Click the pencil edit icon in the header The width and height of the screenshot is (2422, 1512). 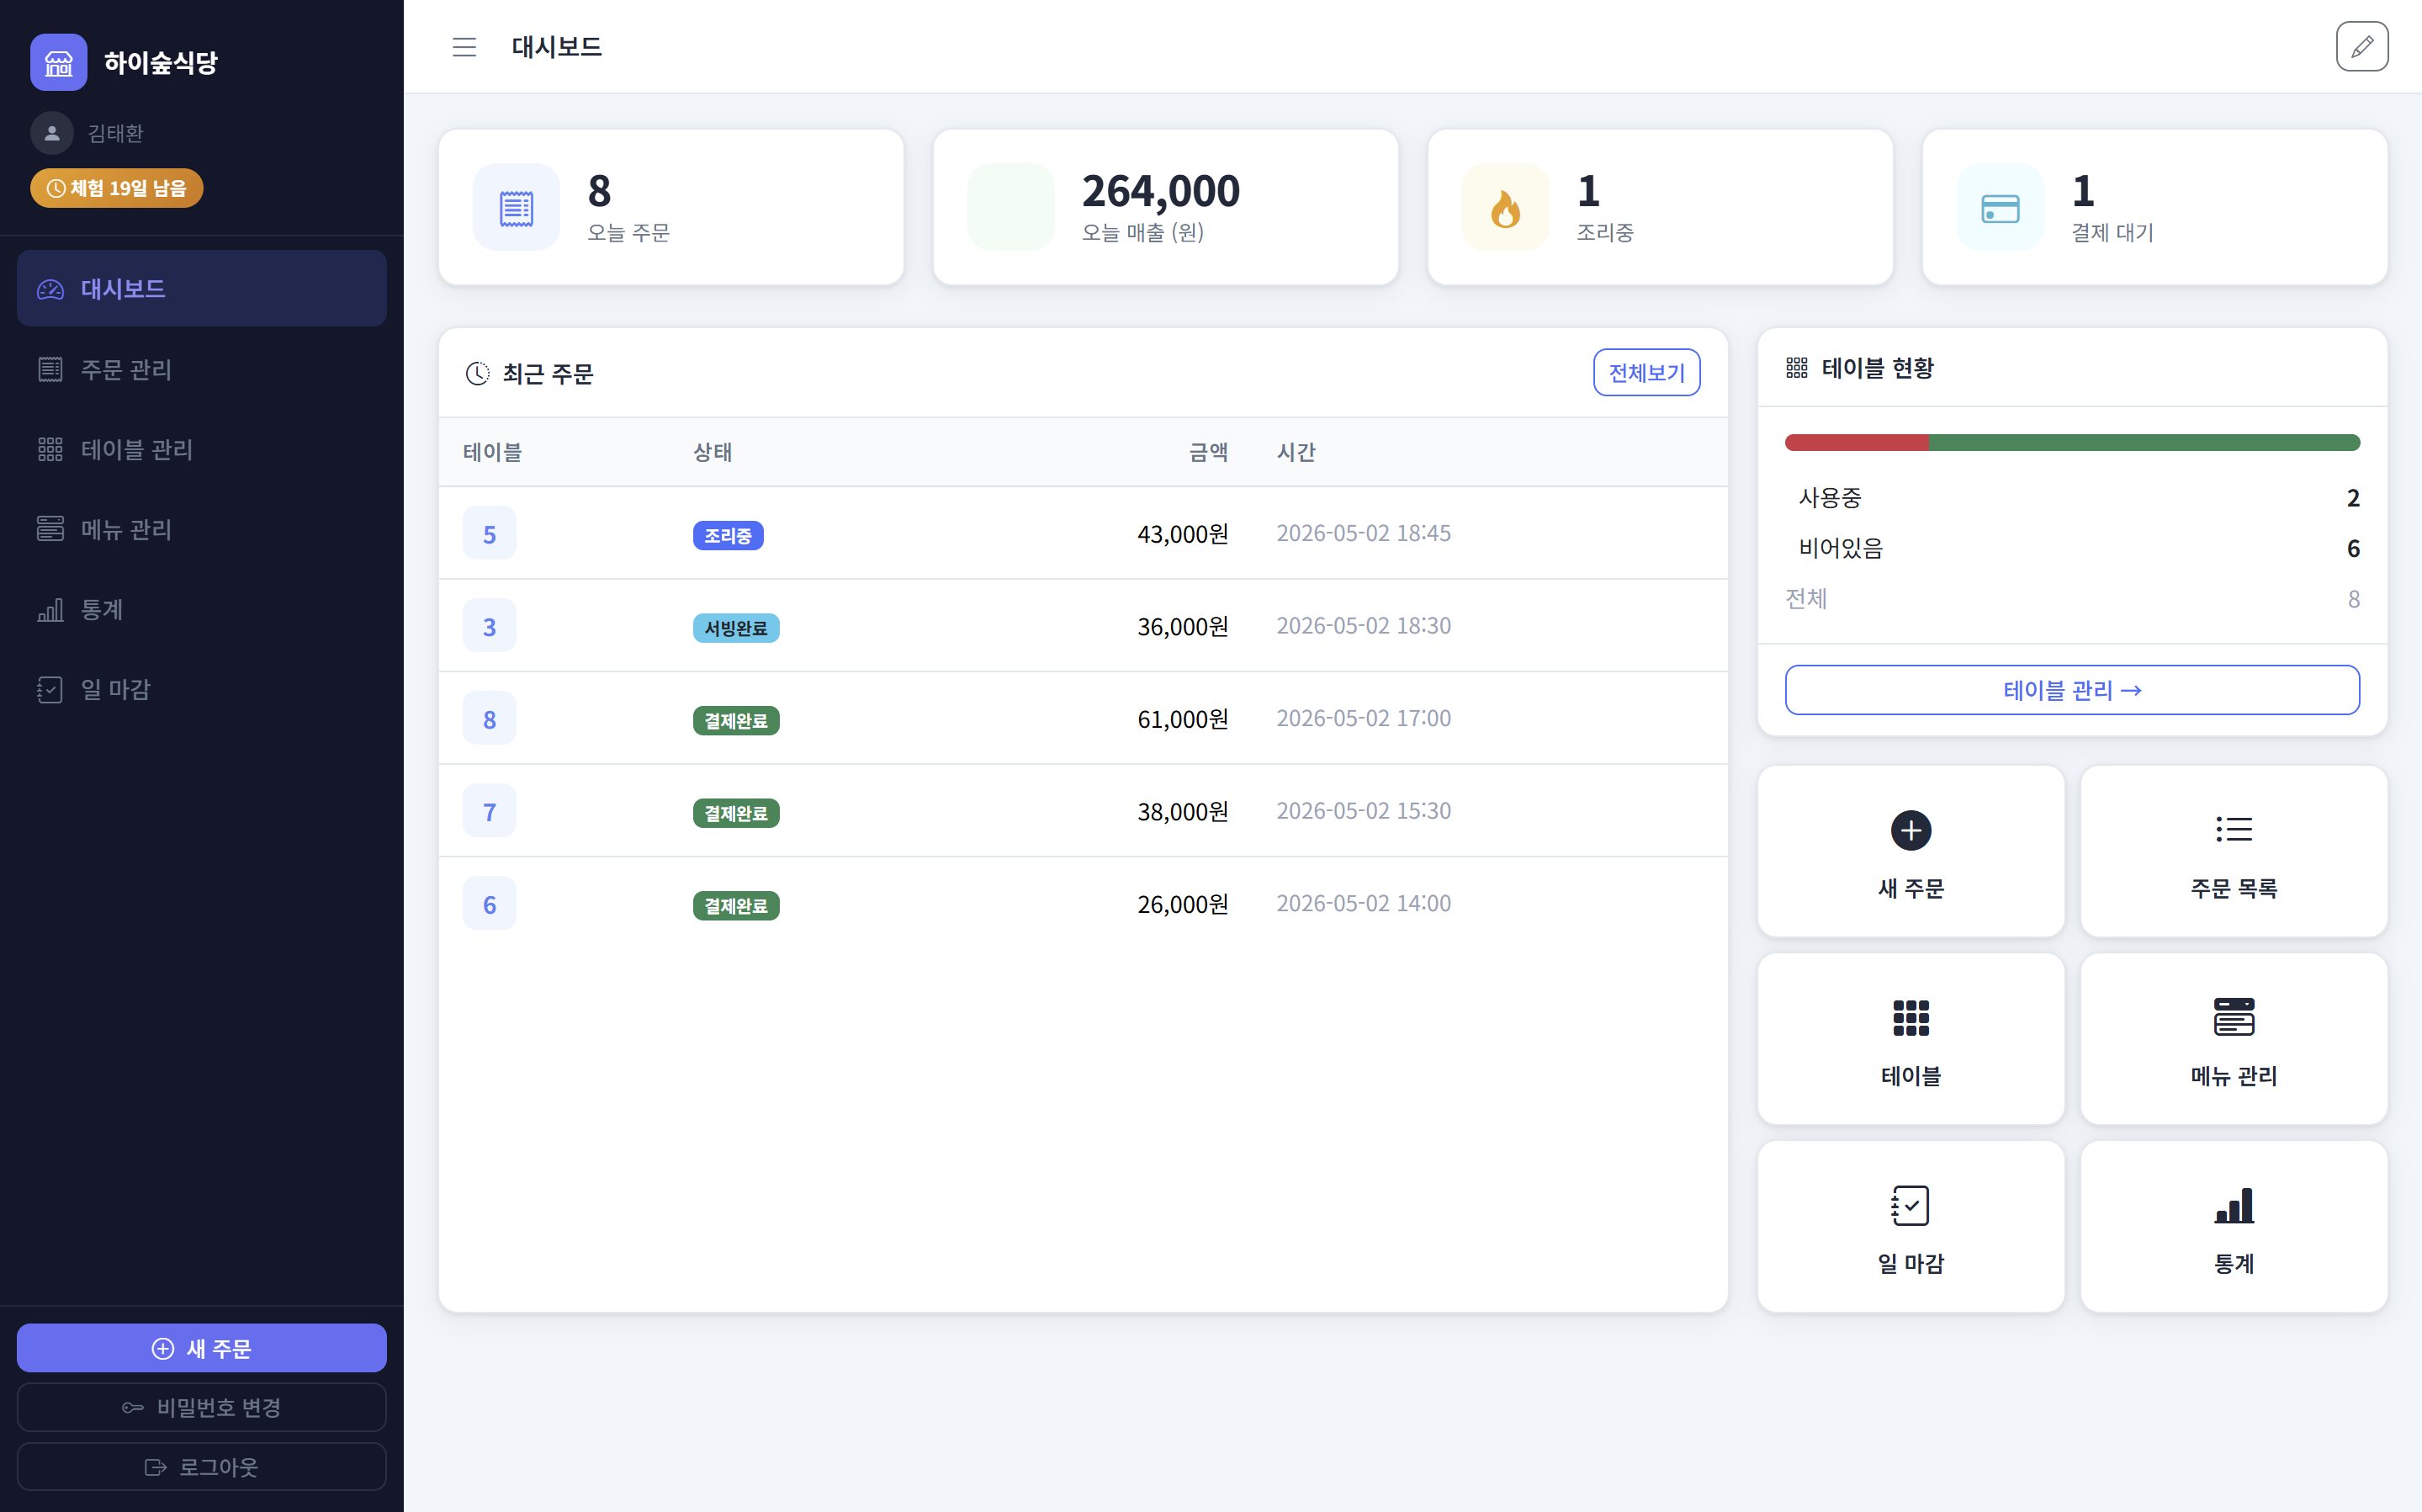pyautogui.click(x=2362, y=47)
